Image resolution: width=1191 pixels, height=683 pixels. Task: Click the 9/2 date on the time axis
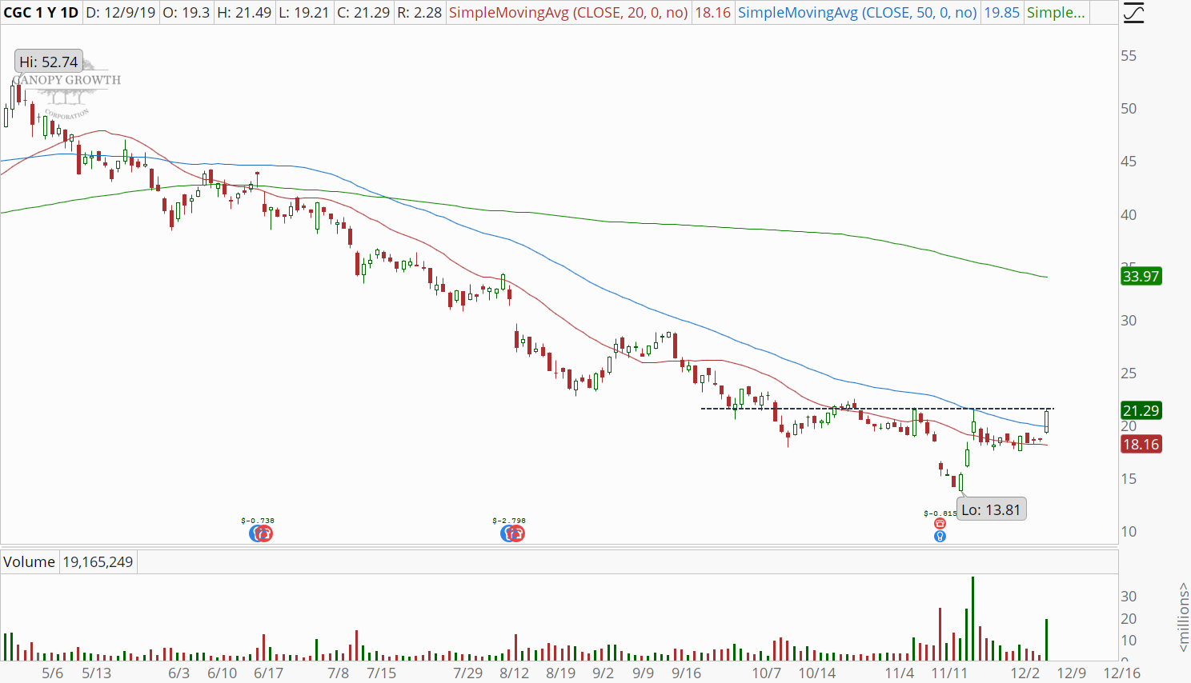coord(604,673)
